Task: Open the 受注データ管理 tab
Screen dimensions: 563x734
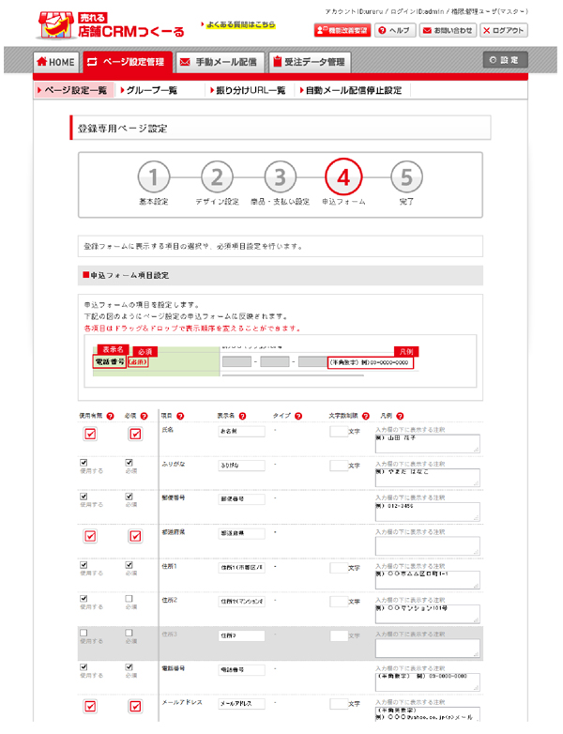Action: [x=310, y=62]
